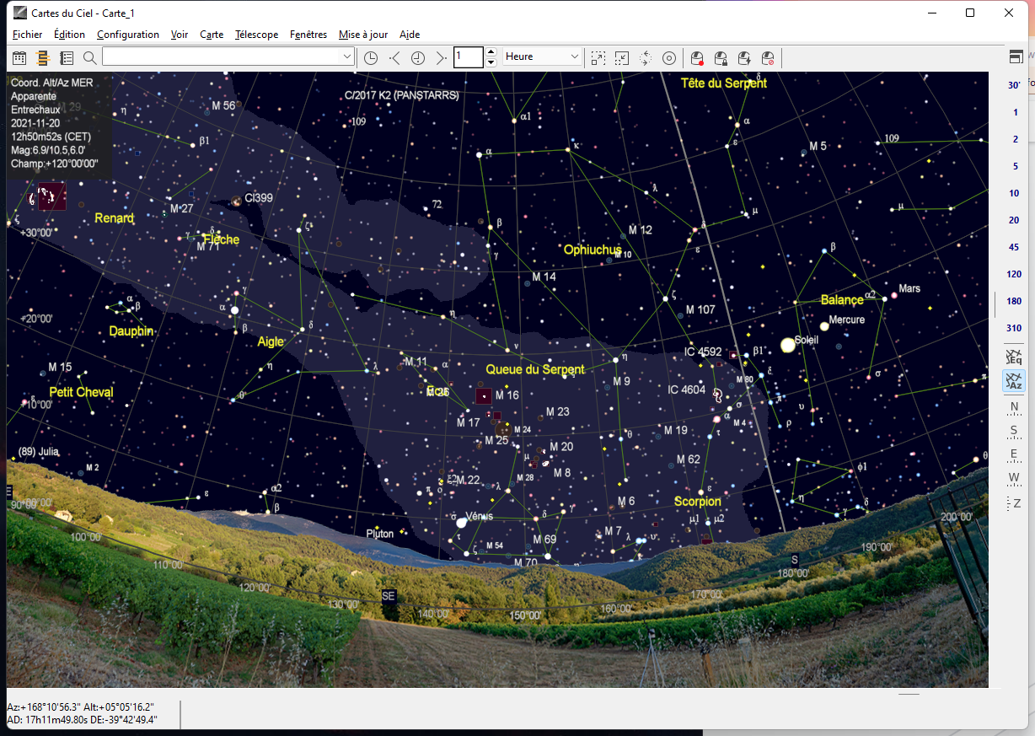Face the East horizon (E)
1035x736 pixels.
pos(1014,454)
